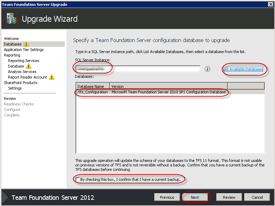275x206 pixels.
Task: Click the warning icon beside Report Reader Account
Action: (x=52, y=77)
